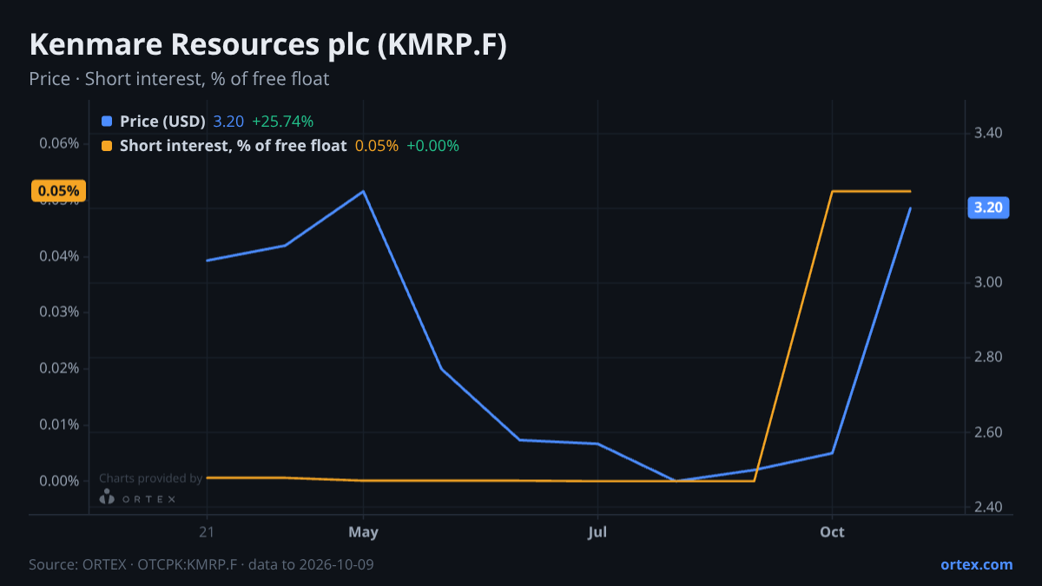Click the +0.00% short interest change value

(432, 146)
